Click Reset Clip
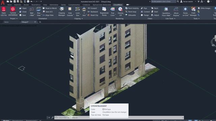The height and width of the screenshot is (121, 216). 93,15
